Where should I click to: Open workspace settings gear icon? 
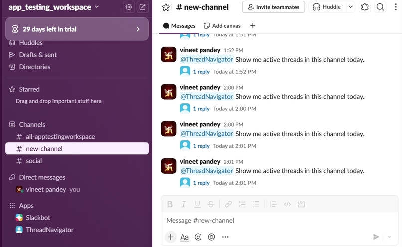[x=129, y=7]
